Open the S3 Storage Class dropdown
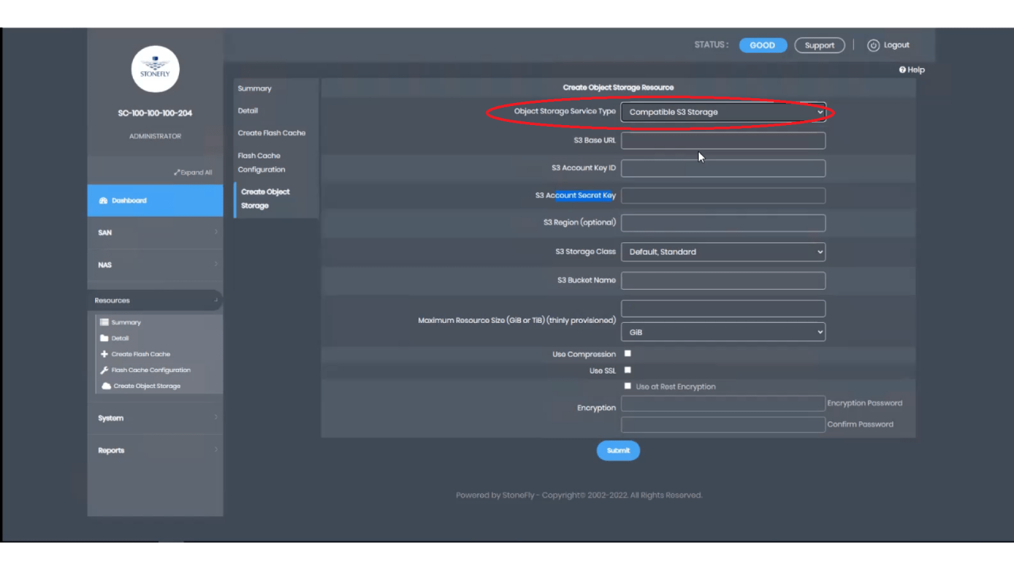1014x570 pixels. (722, 252)
